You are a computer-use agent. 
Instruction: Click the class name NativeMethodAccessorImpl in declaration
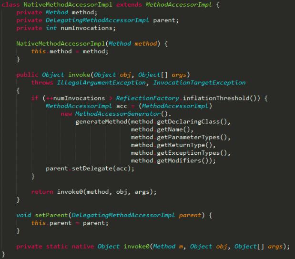[68, 4]
